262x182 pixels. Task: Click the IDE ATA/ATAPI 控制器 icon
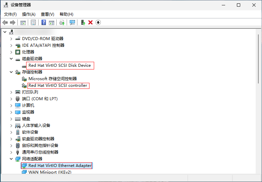[x=18, y=45]
